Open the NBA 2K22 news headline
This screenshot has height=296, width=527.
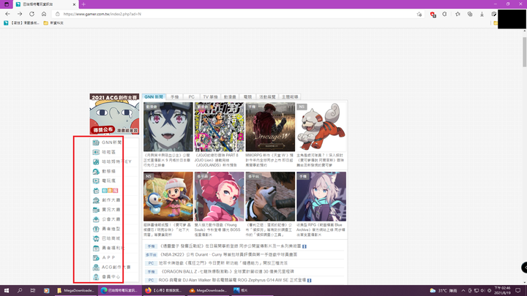tap(228, 255)
